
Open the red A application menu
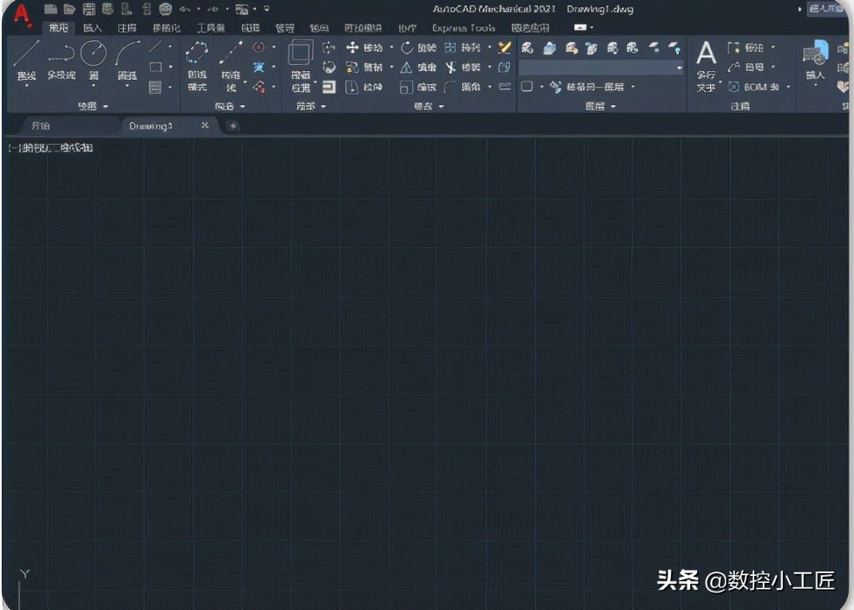[x=22, y=15]
